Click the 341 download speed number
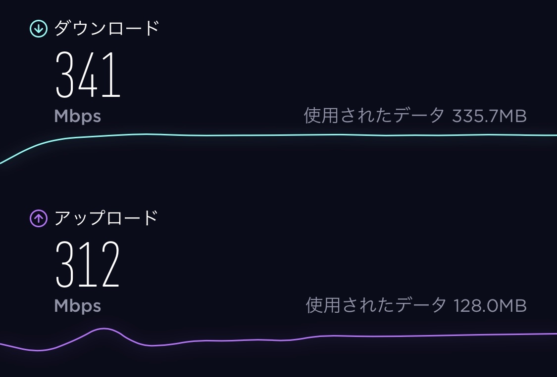 point(88,75)
